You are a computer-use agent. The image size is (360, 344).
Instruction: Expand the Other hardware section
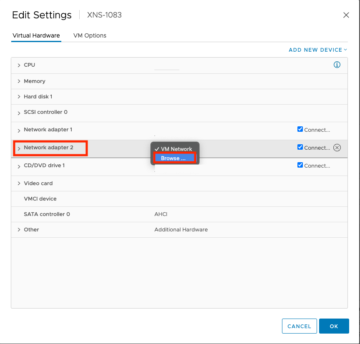click(19, 229)
